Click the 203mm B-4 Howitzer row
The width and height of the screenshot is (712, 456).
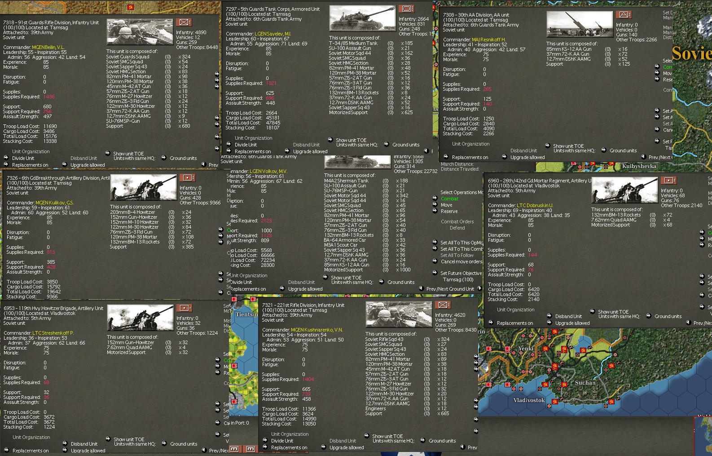(x=151, y=212)
